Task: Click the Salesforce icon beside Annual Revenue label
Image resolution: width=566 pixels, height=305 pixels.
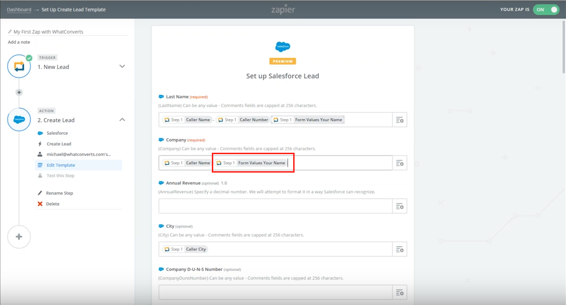Action: tap(161, 183)
